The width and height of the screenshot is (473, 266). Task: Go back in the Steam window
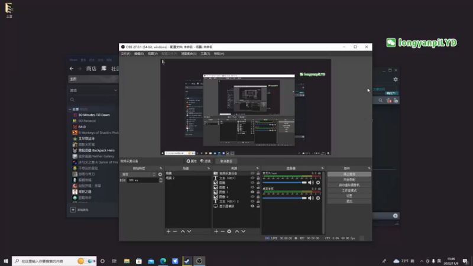pos(72,69)
